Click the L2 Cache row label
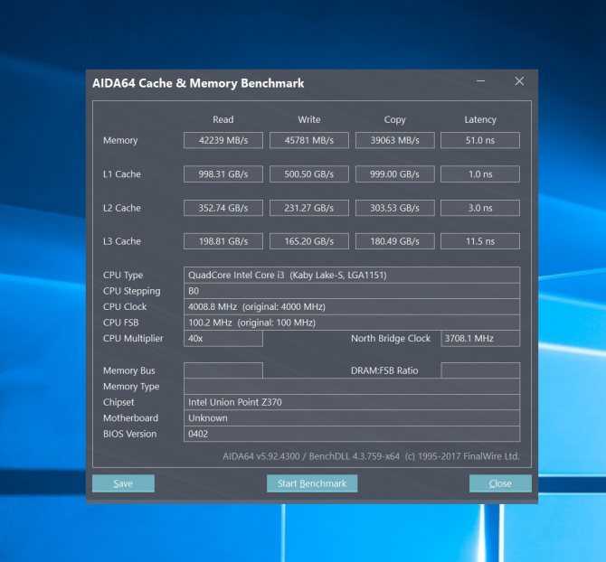Viewport: 606px width, 562px height. [122, 208]
